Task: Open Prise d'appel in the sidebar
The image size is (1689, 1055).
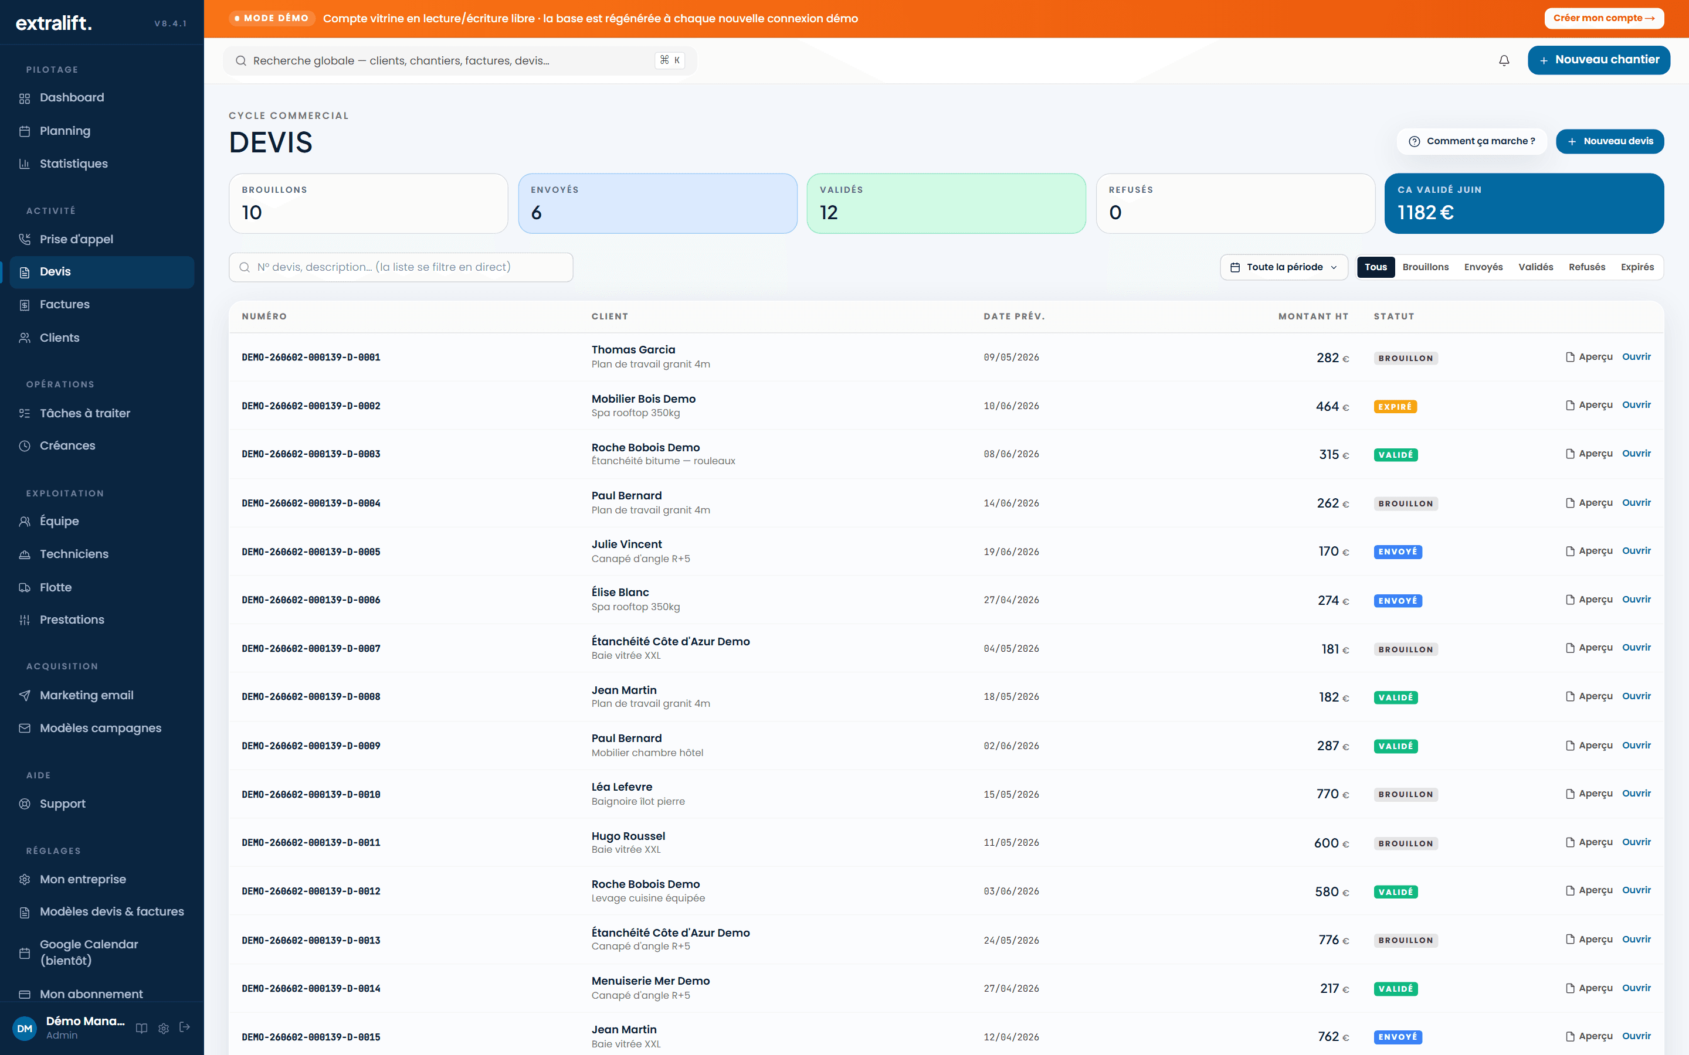Action: 102,239
